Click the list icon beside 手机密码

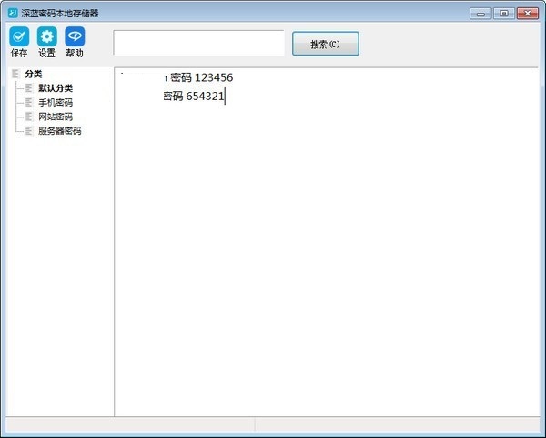pyautogui.click(x=29, y=103)
